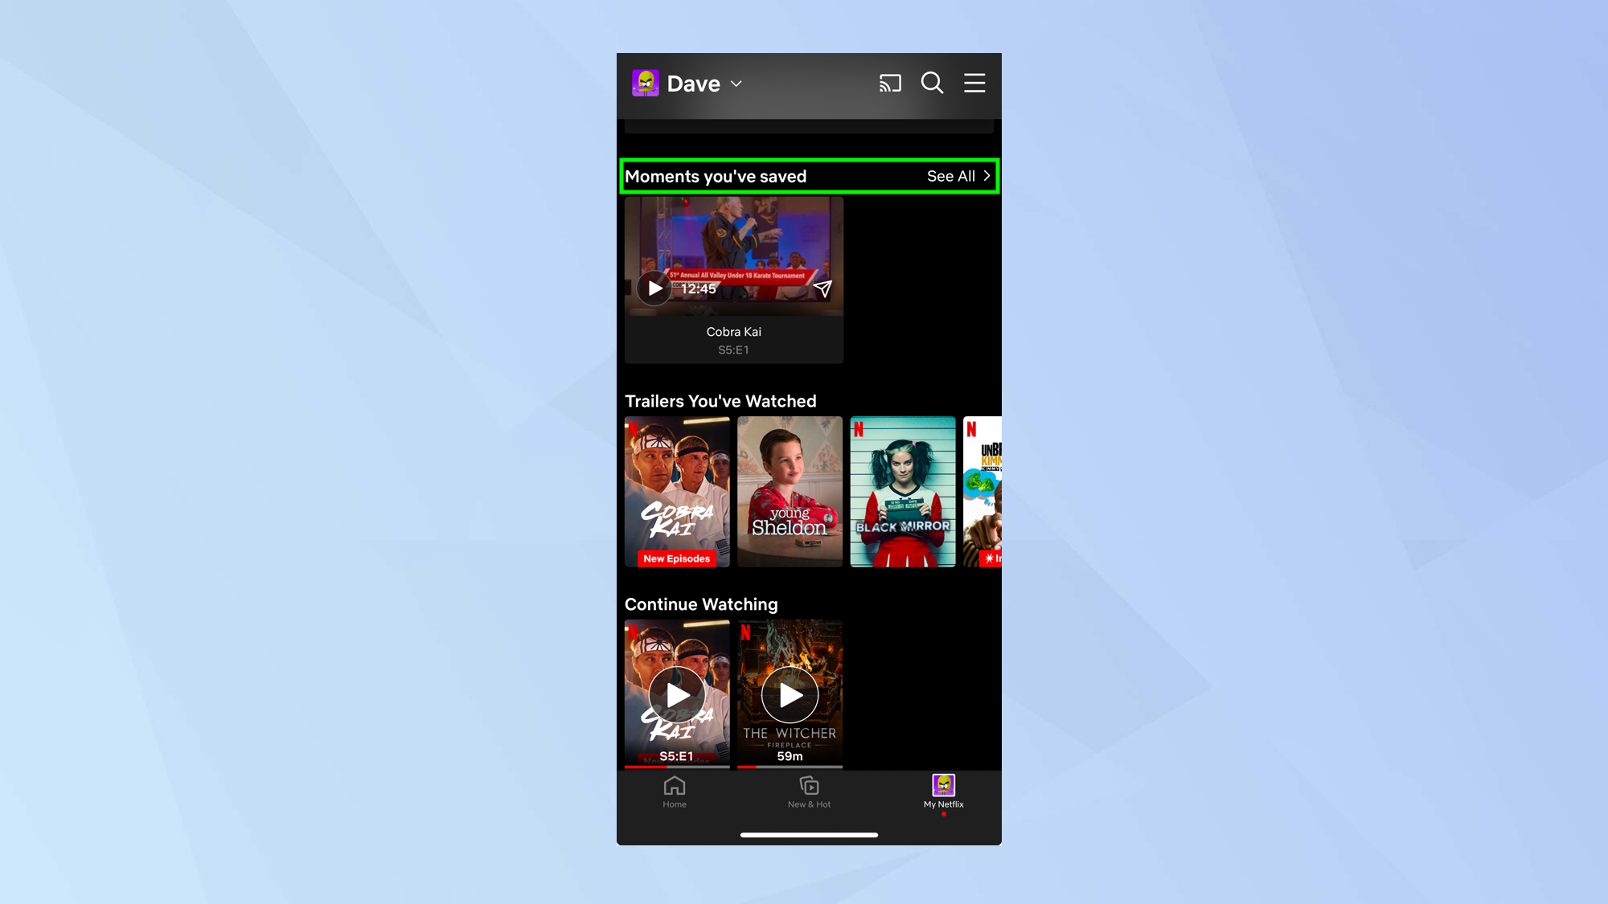Open See All moments link
The image size is (1608, 904).
pyautogui.click(x=951, y=176)
